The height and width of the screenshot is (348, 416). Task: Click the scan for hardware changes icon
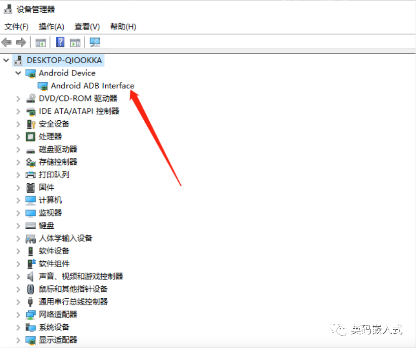(x=95, y=42)
